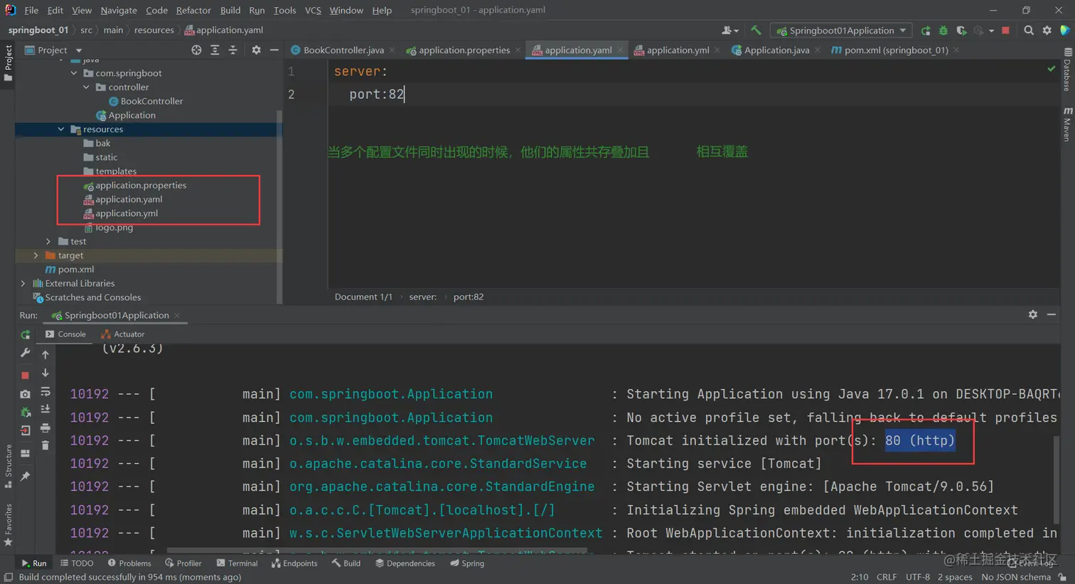The height and width of the screenshot is (584, 1075).
Task: Open the profiler run options dropdown arrow
Action: (991, 31)
